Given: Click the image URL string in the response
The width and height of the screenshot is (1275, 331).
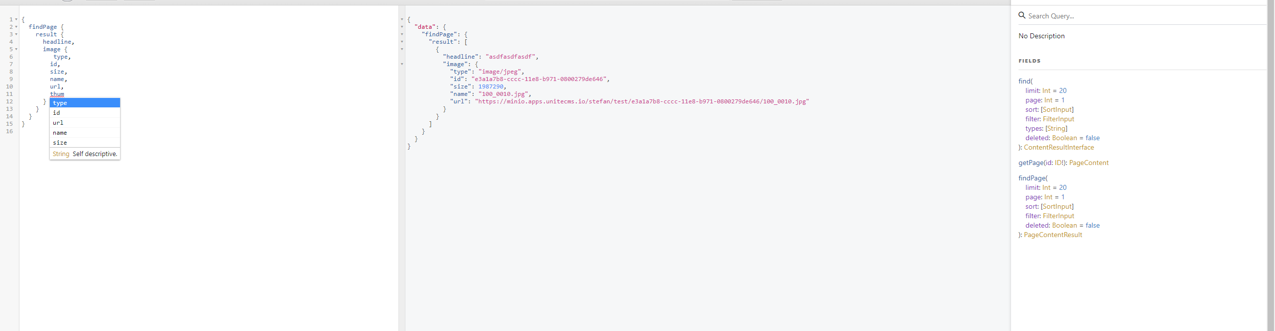Looking at the screenshot, I should [642, 101].
